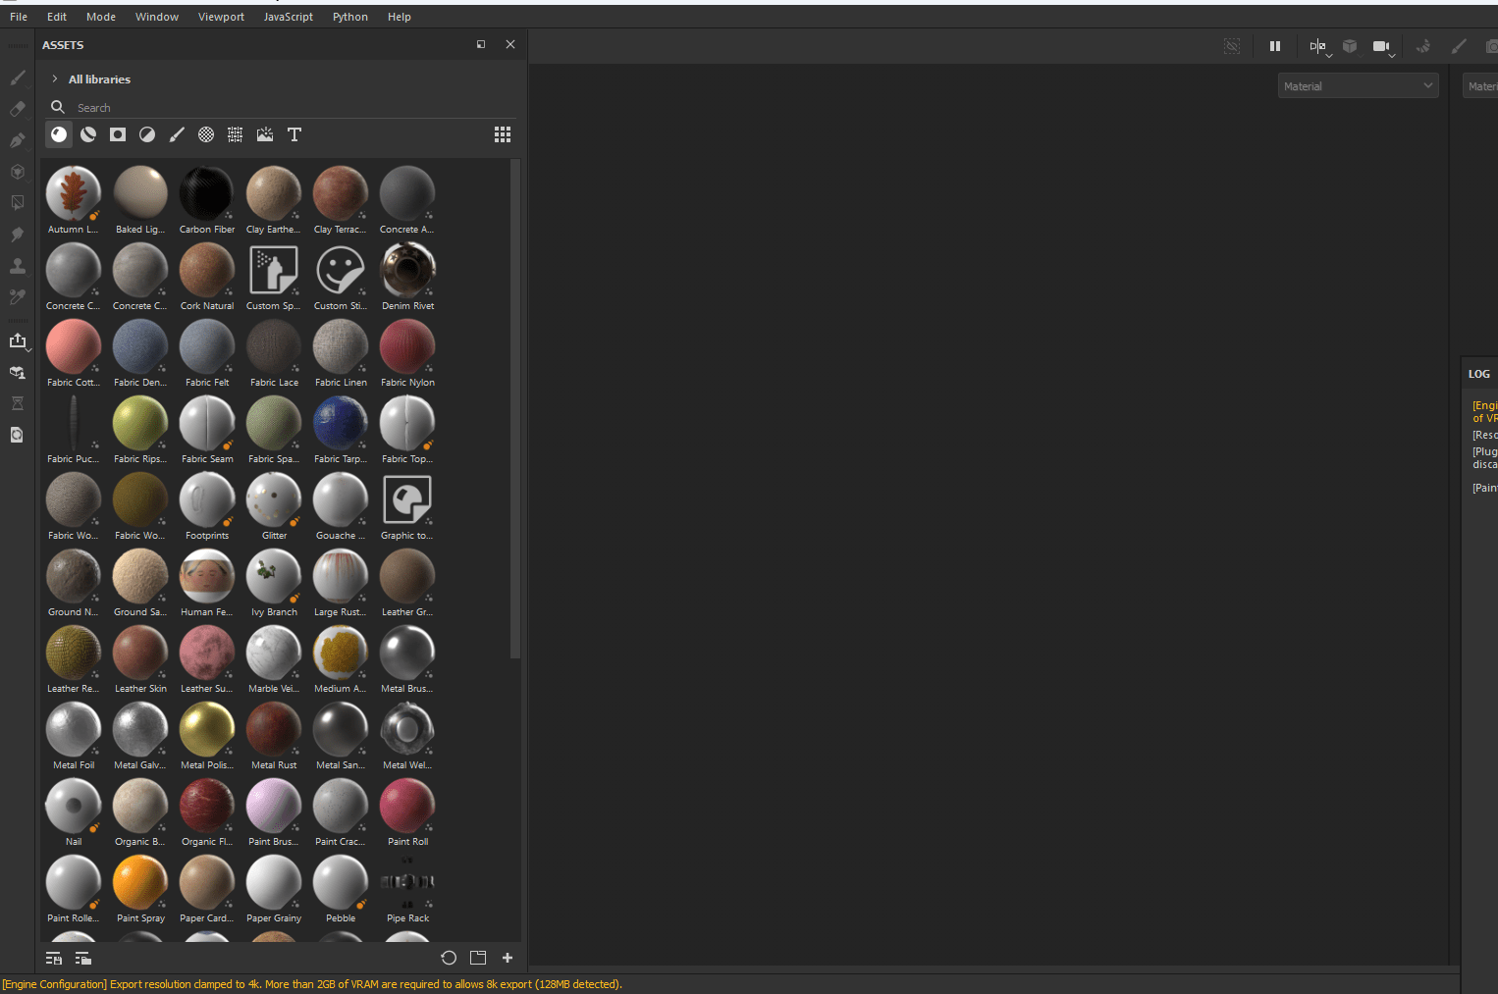Create a new library with plus button
The height and width of the screenshot is (994, 1498).
click(507, 958)
